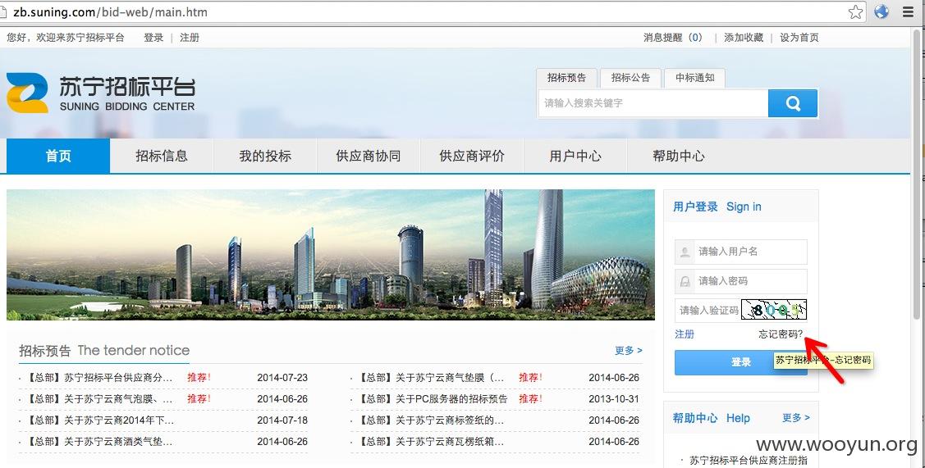The height and width of the screenshot is (468, 925).
Task: Open notice 关于苏宁云商瓦楞纸箱…
Action: [431, 442]
